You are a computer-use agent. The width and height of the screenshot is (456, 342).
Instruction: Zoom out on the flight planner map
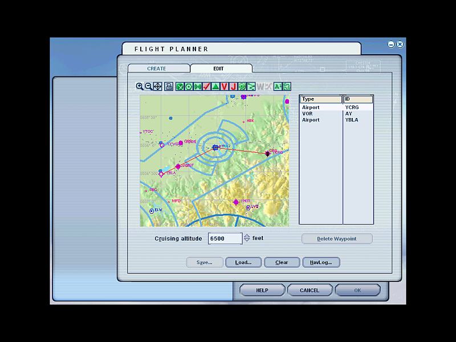(149, 87)
